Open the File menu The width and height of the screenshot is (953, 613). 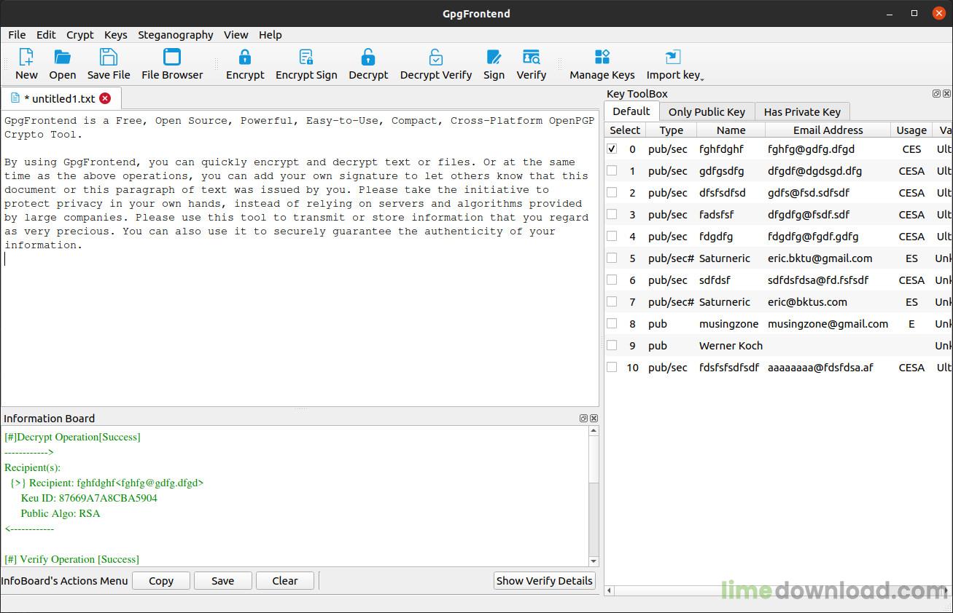(17, 34)
